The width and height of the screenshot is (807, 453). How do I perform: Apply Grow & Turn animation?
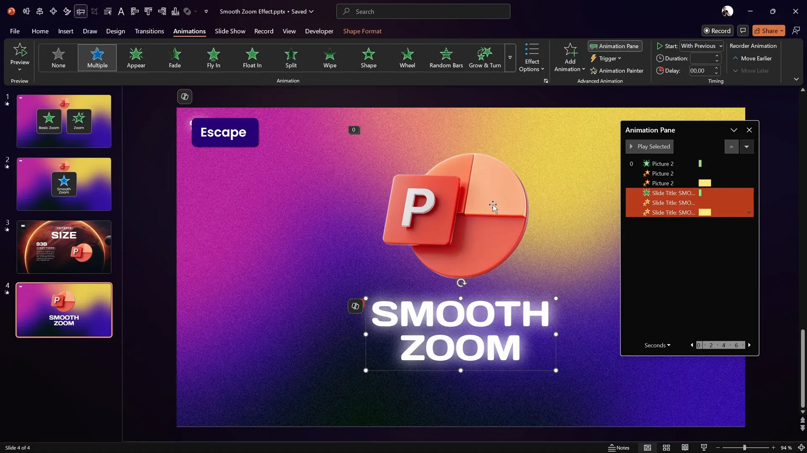click(485, 58)
